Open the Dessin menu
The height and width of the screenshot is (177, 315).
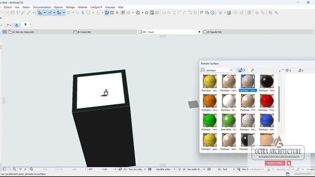pyautogui.click(x=26, y=7)
